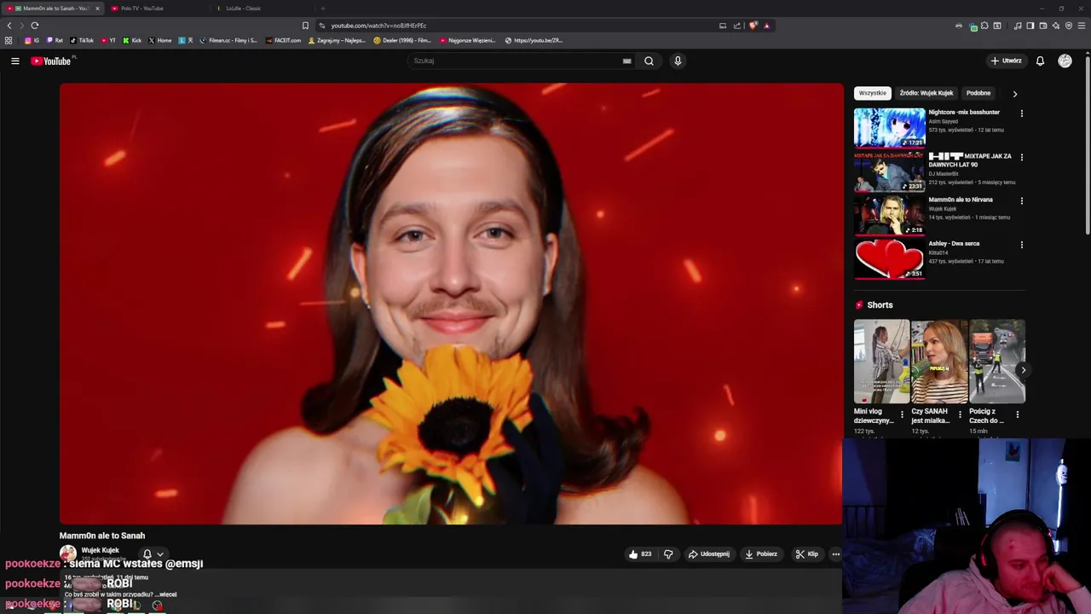Open options menu for Mamm0n ale to Nirvana
This screenshot has width=1091, height=614.
[1021, 200]
